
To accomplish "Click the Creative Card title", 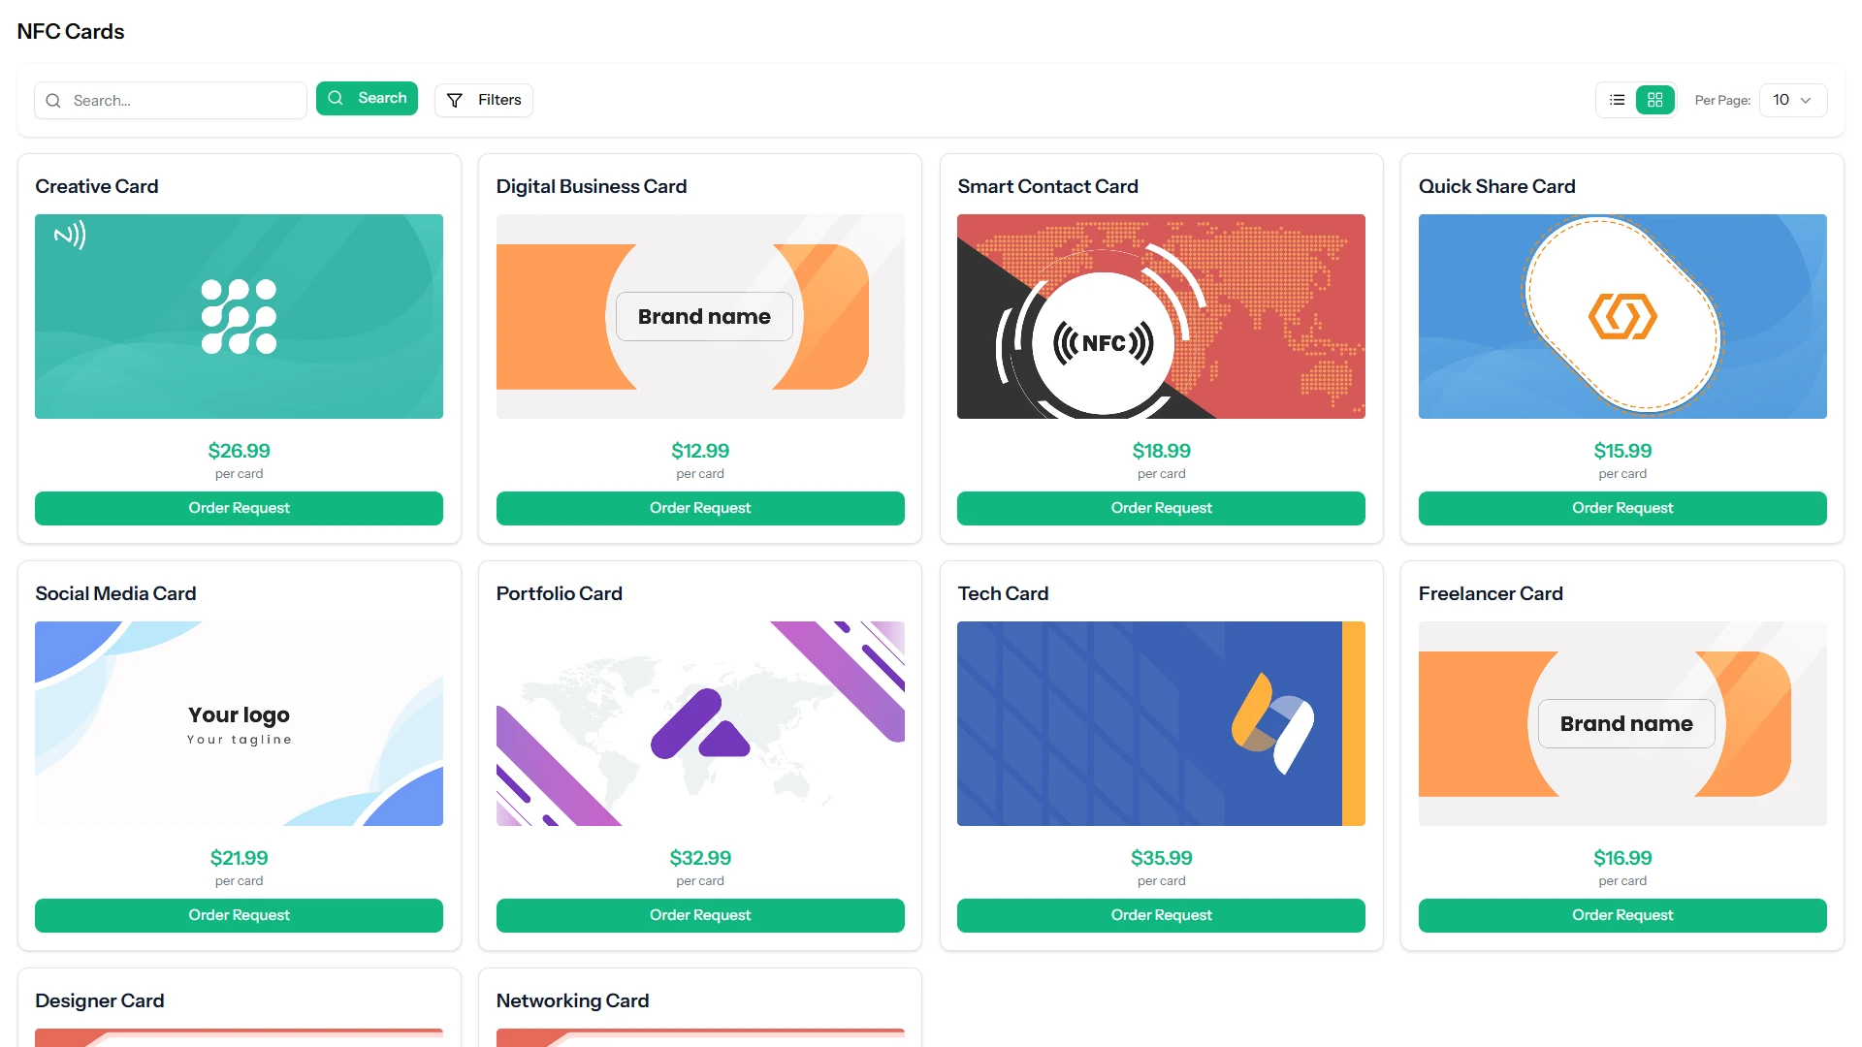I will click(97, 186).
